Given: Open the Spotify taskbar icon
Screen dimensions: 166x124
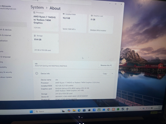Looking at the screenshot, I should pos(118,109).
